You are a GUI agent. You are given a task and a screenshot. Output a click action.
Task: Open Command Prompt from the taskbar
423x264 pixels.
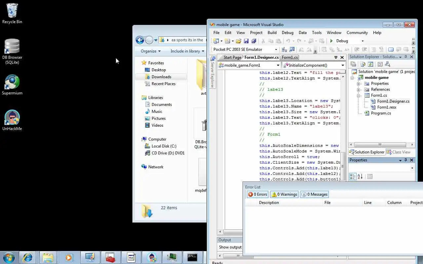point(192,257)
